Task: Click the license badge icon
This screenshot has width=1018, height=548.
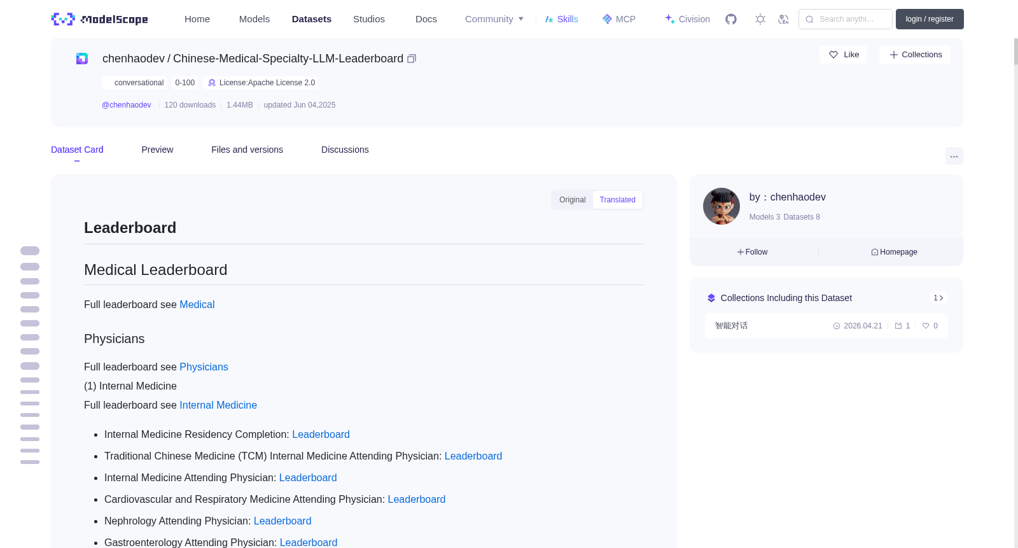Action: pos(212,83)
